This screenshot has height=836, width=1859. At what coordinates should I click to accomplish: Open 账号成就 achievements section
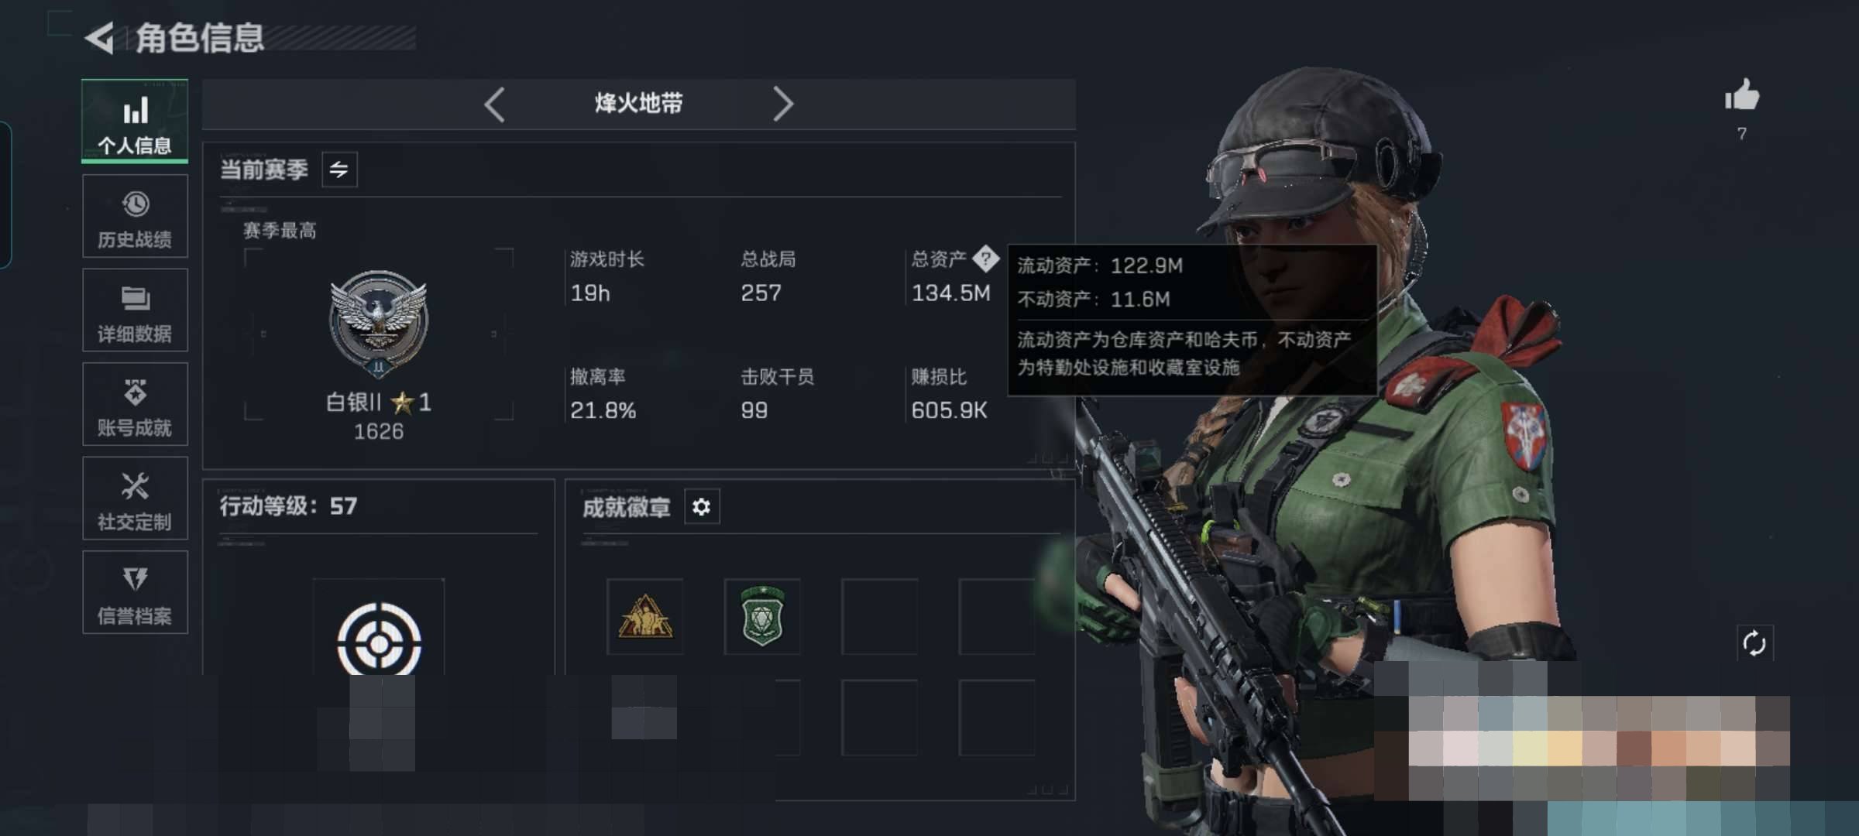tap(135, 404)
